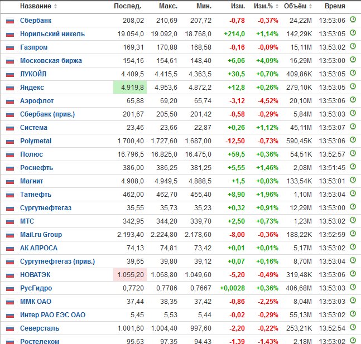Open the Mail.ru Group stock link
361x344 pixels.
click(x=41, y=235)
